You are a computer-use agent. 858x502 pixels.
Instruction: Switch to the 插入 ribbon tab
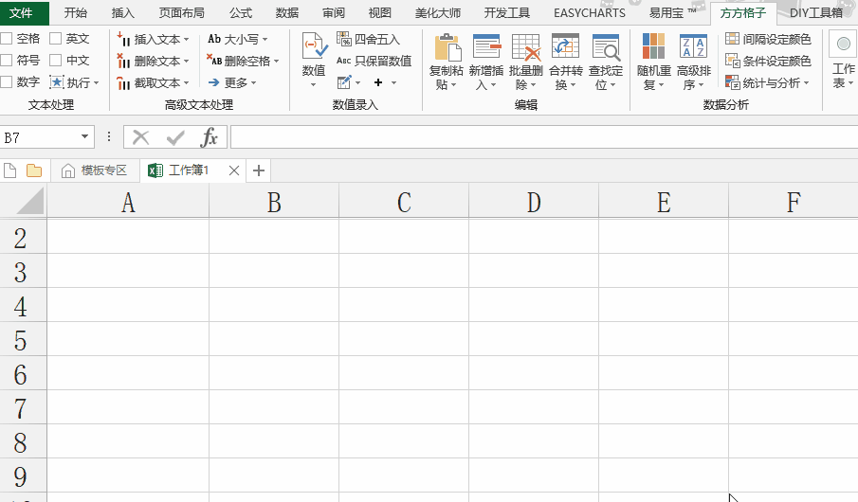tap(122, 12)
